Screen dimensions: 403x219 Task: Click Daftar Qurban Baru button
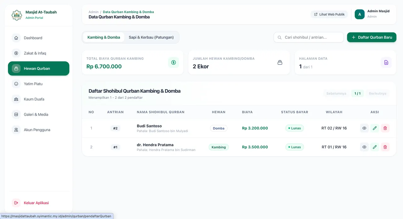pyautogui.click(x=372, y=37)
